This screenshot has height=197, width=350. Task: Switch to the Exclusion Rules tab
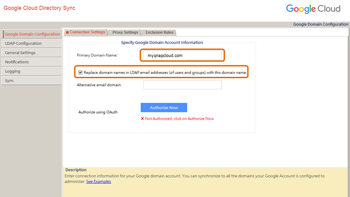point(159,33)
